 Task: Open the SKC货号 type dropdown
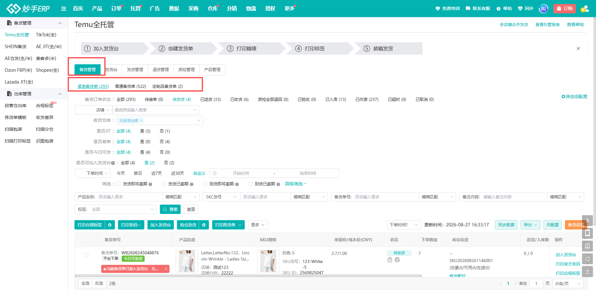pyautogui.click(x=222, y=197)
